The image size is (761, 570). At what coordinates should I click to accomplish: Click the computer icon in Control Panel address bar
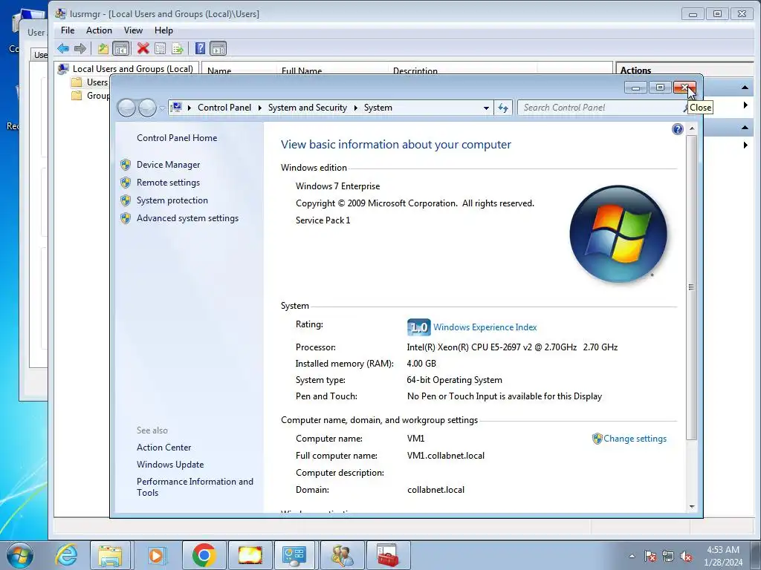(177, 107)
